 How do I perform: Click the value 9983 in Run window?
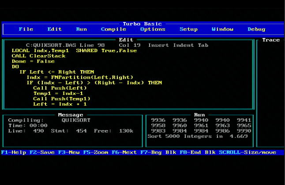[158, 131]
